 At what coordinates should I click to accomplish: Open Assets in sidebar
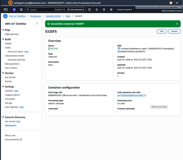(8, 48)
